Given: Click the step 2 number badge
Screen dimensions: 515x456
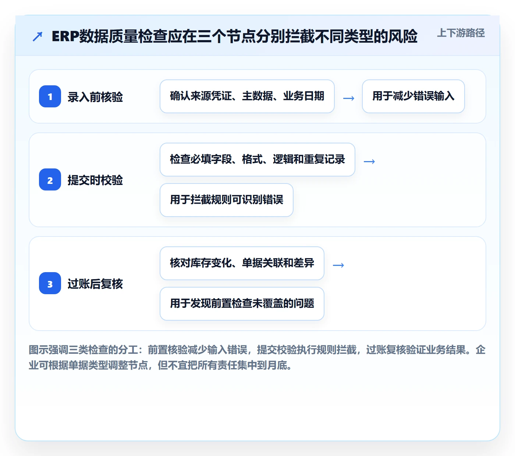Looking at the screenshot, I should click(50, 179).
